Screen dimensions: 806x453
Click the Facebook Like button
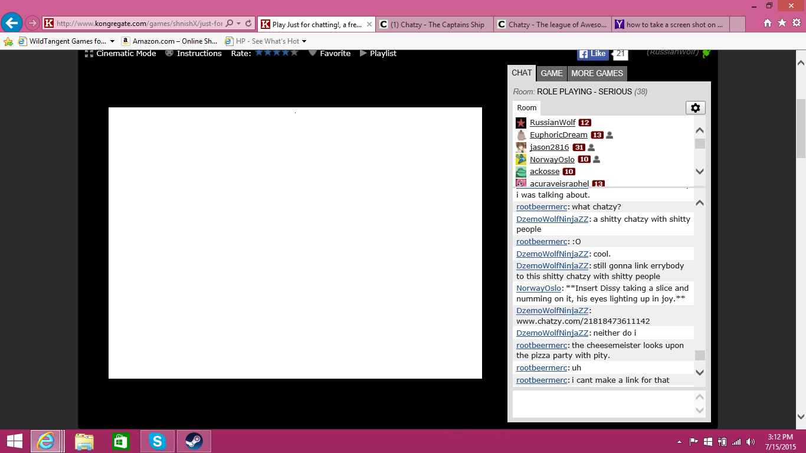593,54
